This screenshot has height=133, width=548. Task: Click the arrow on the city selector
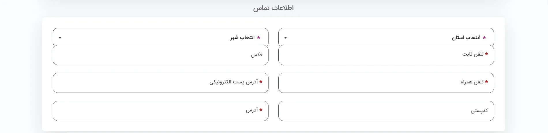60,38
